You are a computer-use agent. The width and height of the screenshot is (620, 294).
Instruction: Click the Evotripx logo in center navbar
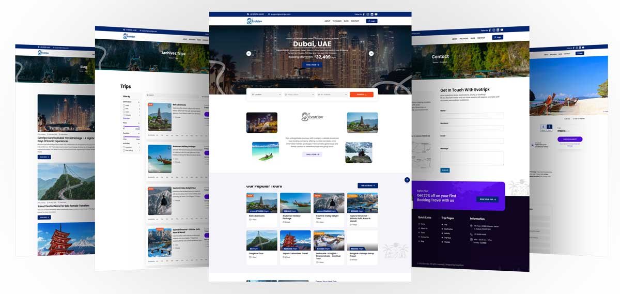(x=254, y=21)
